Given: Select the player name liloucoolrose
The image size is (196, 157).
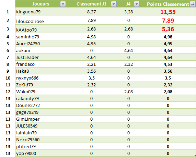Looking at the screenshot, I should [x=30, y=21].
